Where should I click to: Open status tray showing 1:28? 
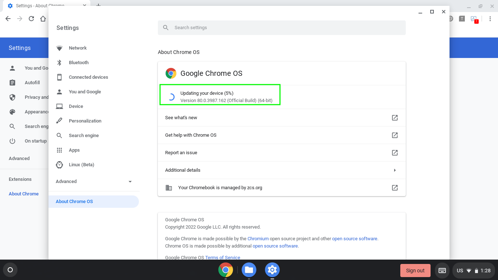click(473, 271)
